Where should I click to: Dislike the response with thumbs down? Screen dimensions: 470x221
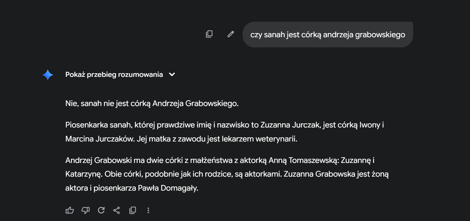85,210
